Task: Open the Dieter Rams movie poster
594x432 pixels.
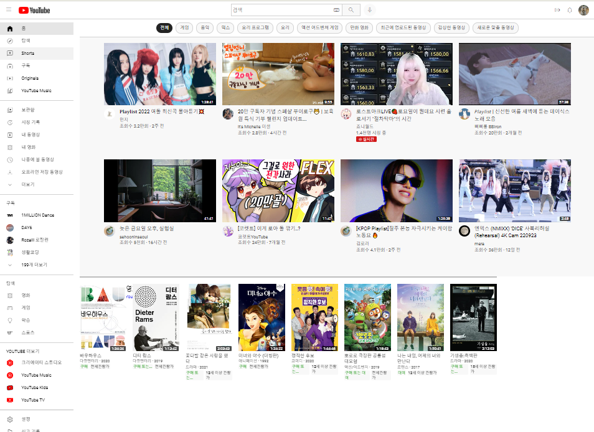Action: [156, 317]
